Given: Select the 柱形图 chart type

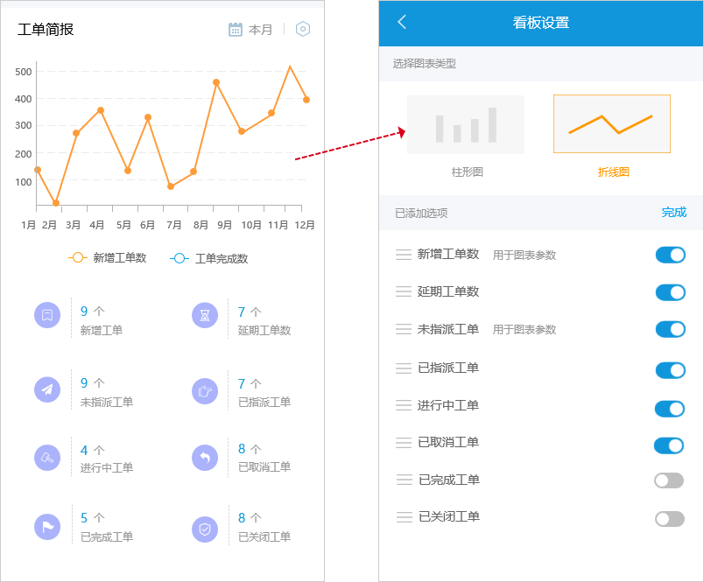Looking at the screenshot, I should 465,123.
